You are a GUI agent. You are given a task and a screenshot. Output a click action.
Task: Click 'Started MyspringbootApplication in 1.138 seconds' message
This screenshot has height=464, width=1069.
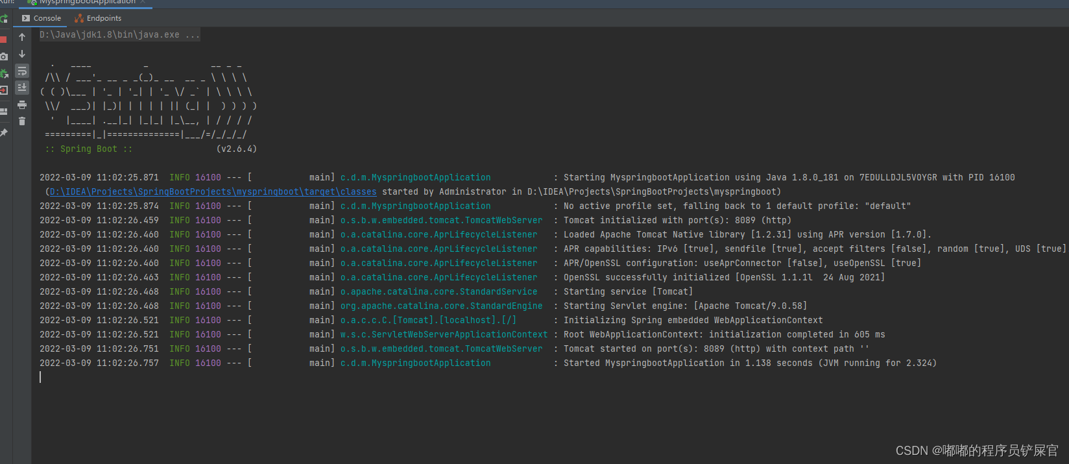tap(750, 363)
